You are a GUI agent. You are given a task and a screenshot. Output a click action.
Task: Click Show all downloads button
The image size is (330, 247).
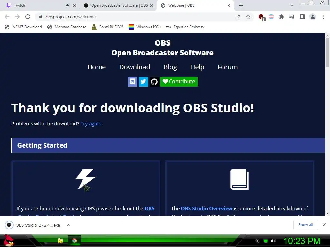point(306,225)
